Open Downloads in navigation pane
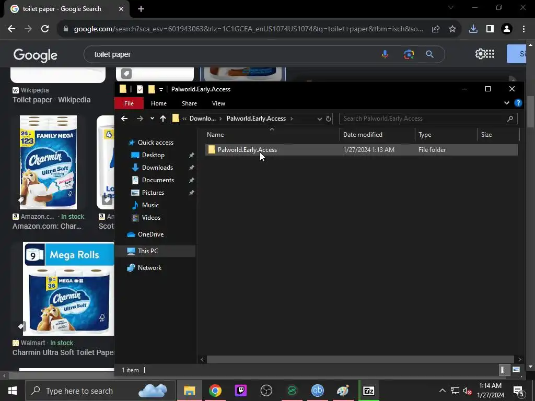This screenshot has width=535, height=401. 157,168
